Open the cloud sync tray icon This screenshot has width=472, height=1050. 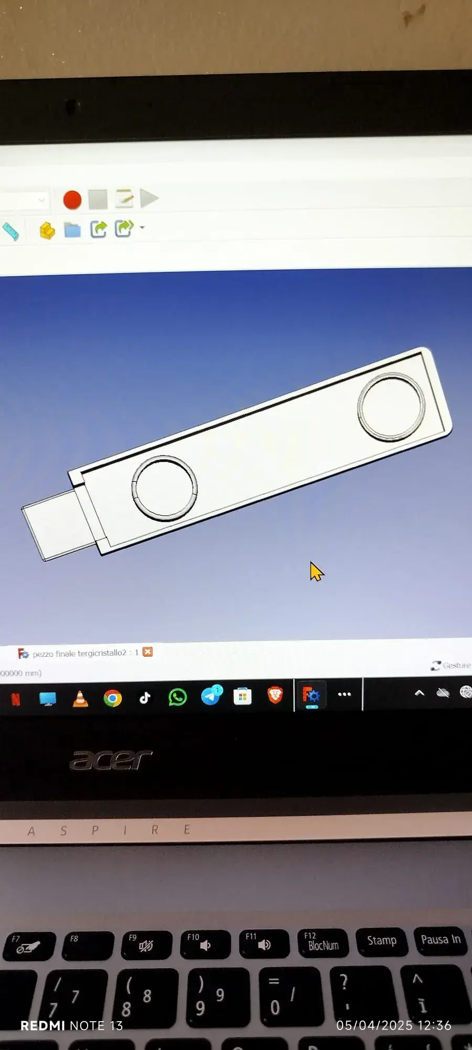tap(443, 693)
